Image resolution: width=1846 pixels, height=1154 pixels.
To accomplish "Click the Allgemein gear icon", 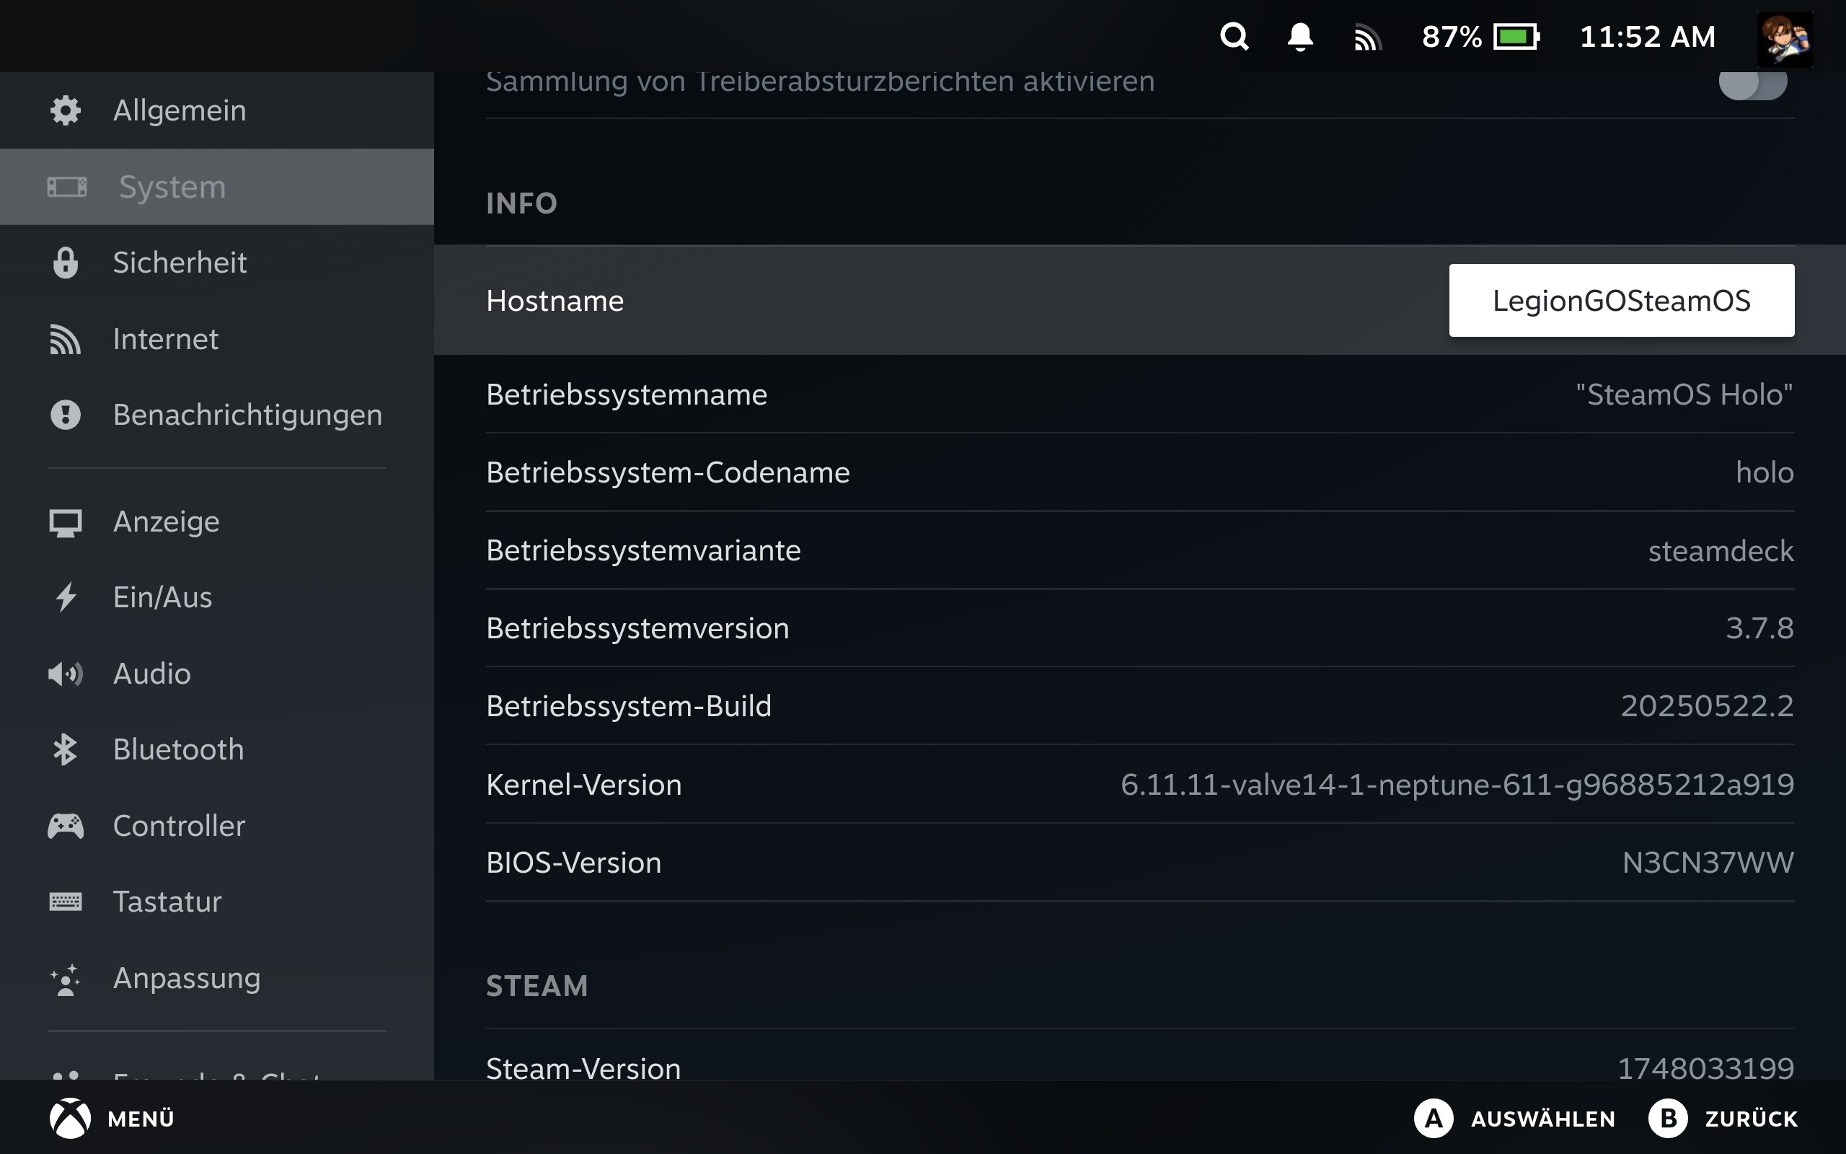I will (66, 110).
